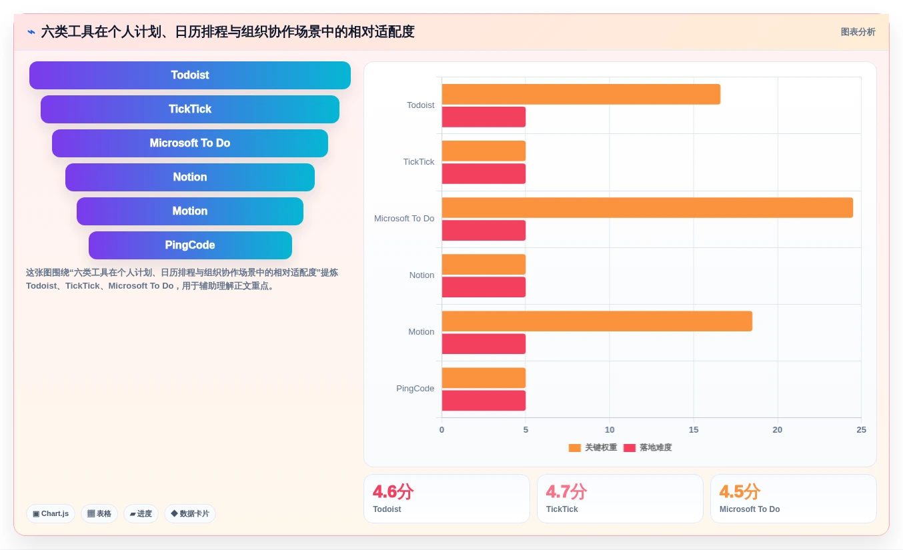The height and width of the screenshot is (550, 903).
Task: Click the Todoist y-axis label
Action: (x=421, y=105)
